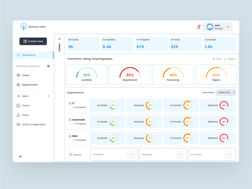This screenshot has height=189, width=252.
Task: Open the Case Status COMPLETED dropdown
Action: pos(226,92)
